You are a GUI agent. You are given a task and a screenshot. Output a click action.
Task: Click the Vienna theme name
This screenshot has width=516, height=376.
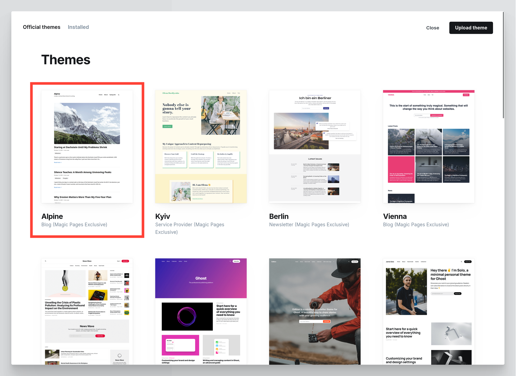coord(395,216)
